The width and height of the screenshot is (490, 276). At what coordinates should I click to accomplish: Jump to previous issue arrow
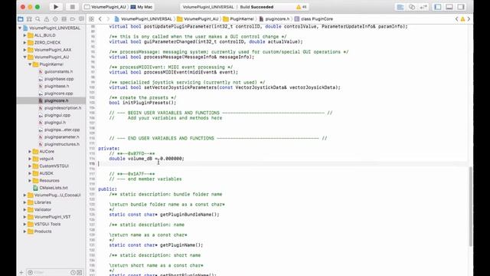(457, 19)
